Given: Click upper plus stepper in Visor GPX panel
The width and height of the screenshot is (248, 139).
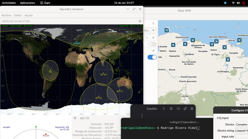Looking at the screenshot, I should click(x=153, y=38).
